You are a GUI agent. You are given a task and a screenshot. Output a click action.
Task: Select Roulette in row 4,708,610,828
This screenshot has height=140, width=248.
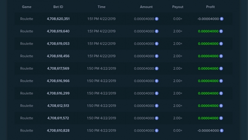27,130
